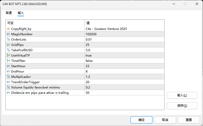This screenshot has width=203, height=126.
Task: Minimize the C4X BOT MT5 dialog
Action: [174, 4]
